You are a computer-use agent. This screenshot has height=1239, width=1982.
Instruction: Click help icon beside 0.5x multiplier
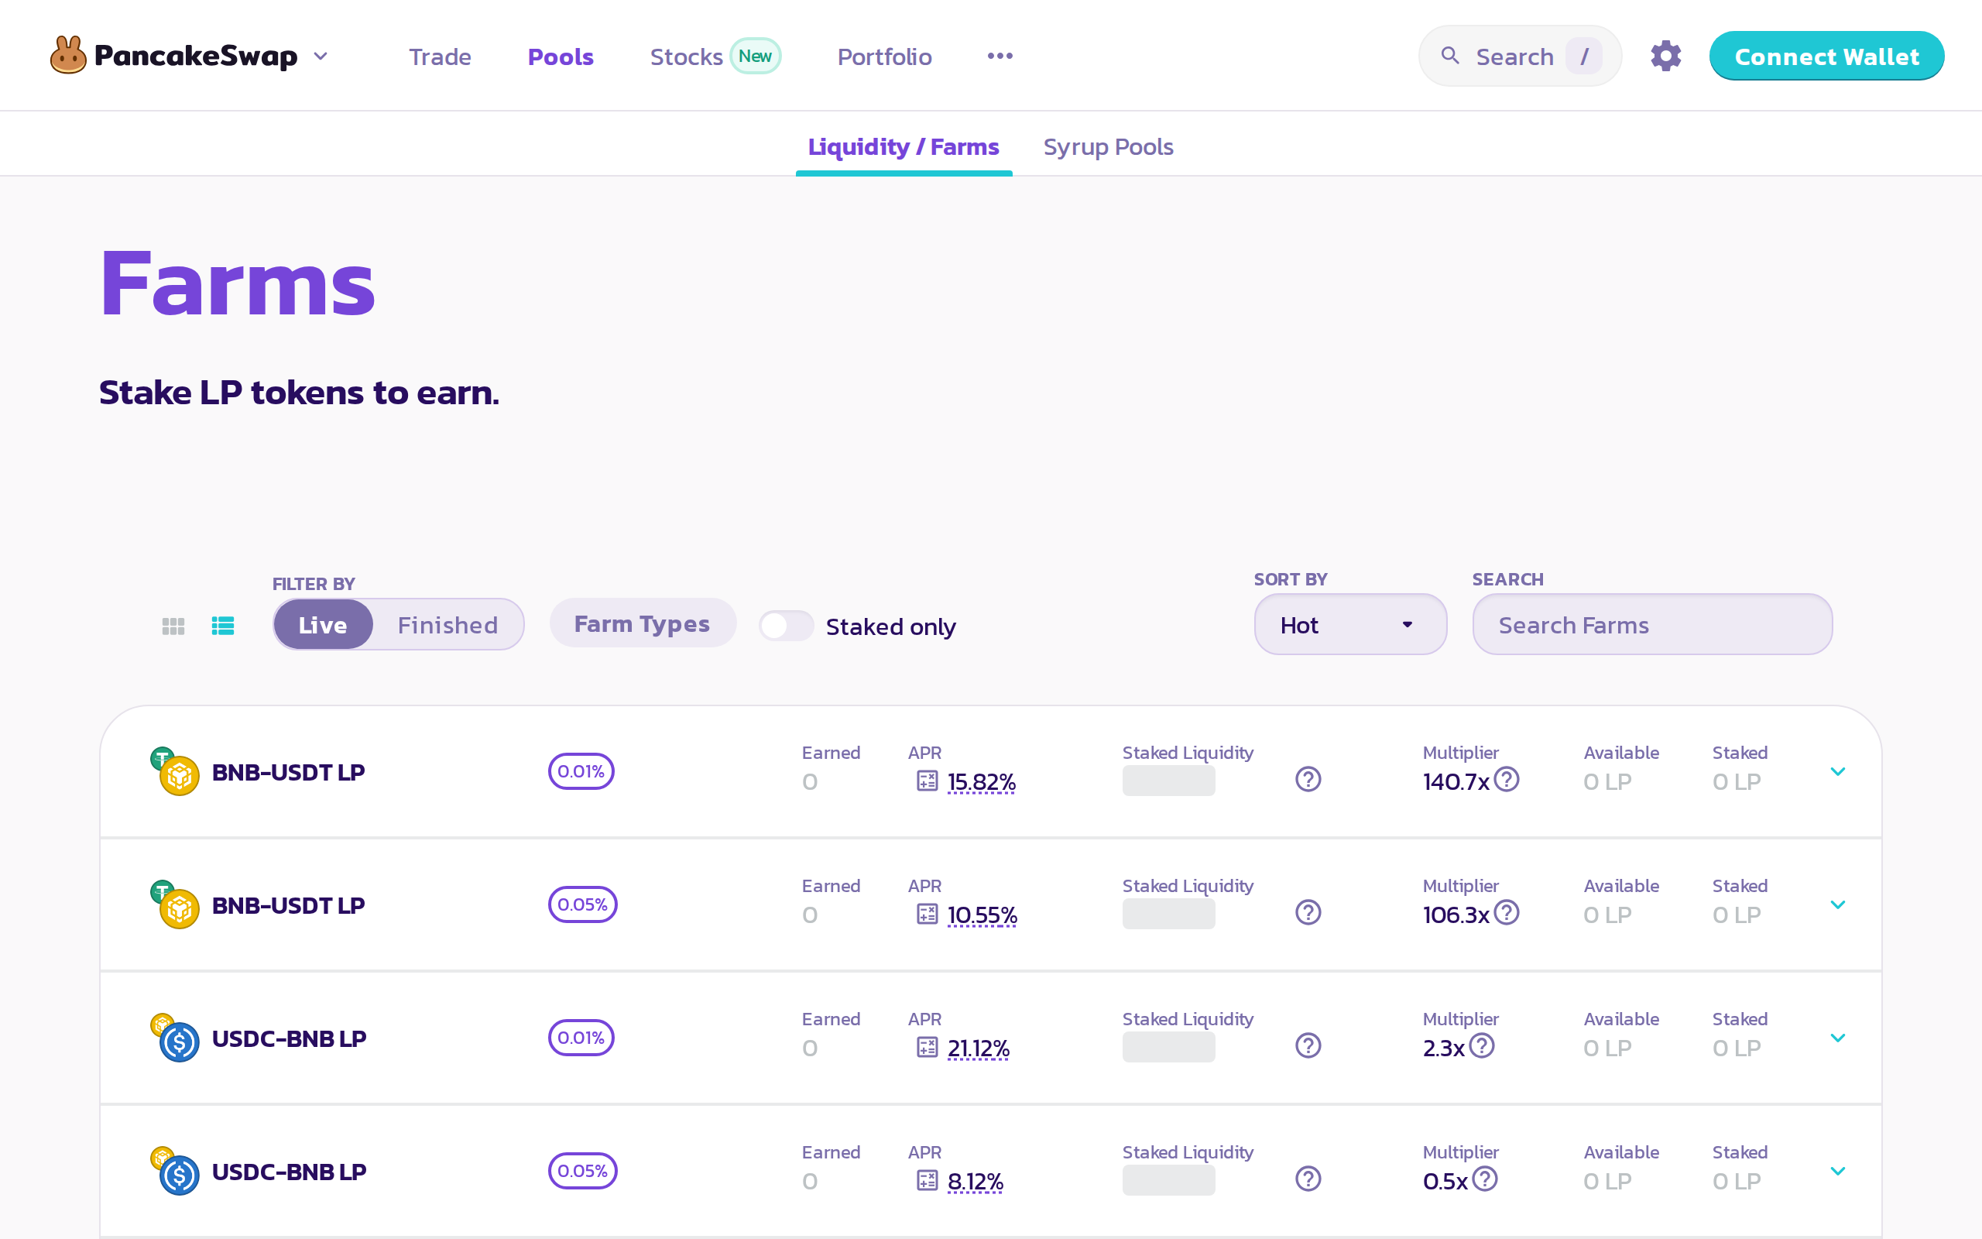pos(1484,1179)
